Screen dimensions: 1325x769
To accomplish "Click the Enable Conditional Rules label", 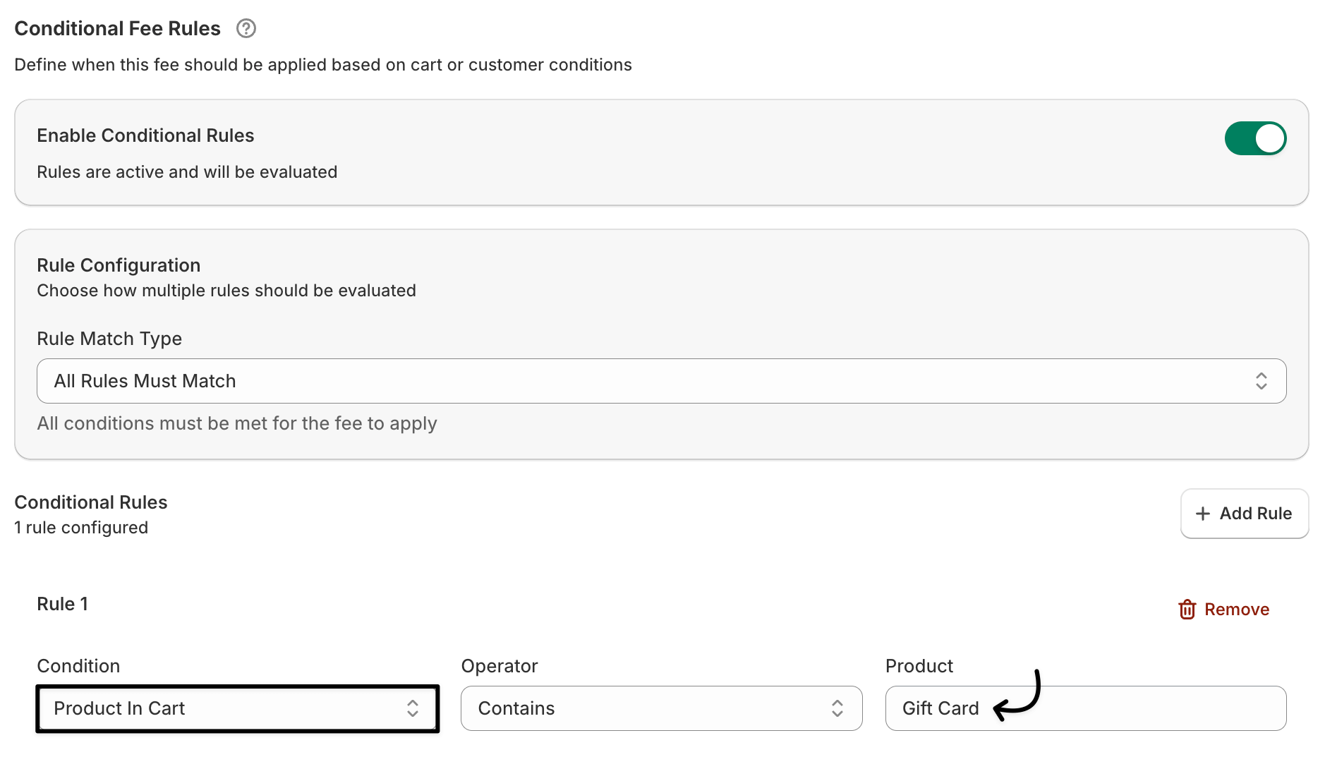I will (x=145, y=135).
